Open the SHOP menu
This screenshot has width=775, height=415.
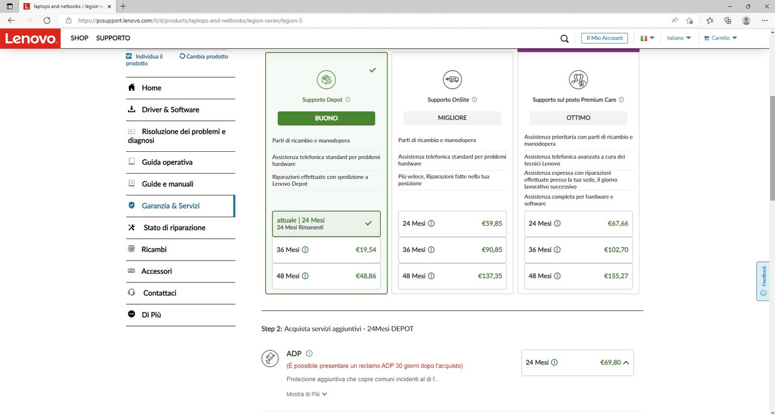pyautogui.click(x=79, y=38)
